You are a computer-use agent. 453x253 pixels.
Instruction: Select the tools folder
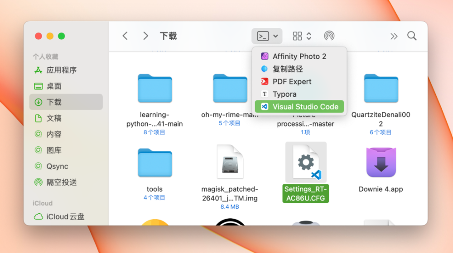tap(155, 163)
